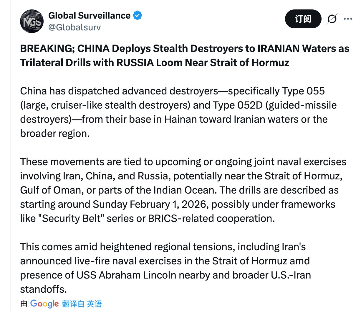
Task: Click the "由" character before Google logo
Action: (24, 304)
